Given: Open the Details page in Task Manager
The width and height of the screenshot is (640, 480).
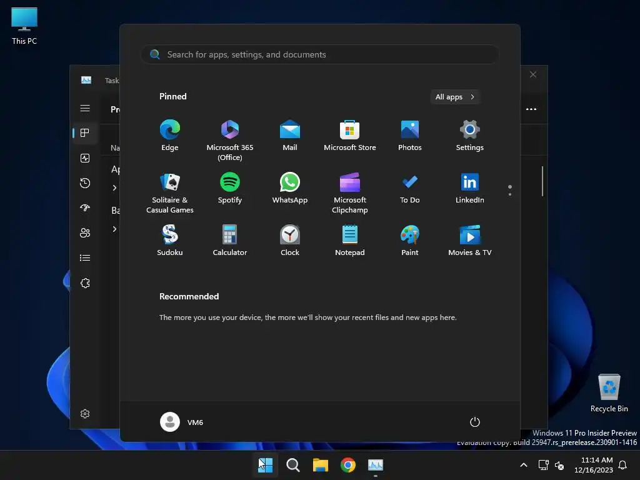Looking at the screenshot, I should [85, 258].
